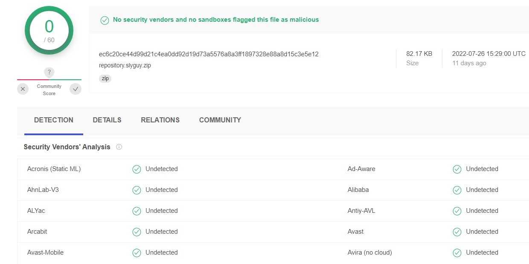Click the Arcabit vendor name
This screenshot has width=529, height=264.
click(37, 232)
